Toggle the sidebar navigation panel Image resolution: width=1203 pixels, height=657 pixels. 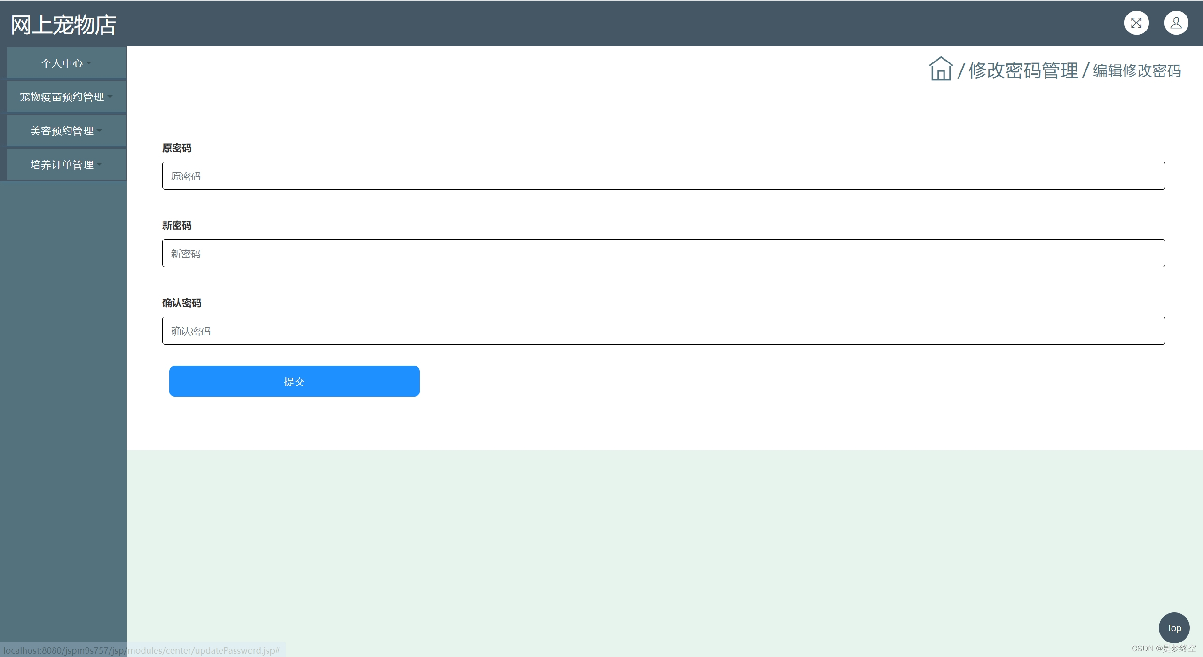pyautogui.click(x=1138, y=22)
